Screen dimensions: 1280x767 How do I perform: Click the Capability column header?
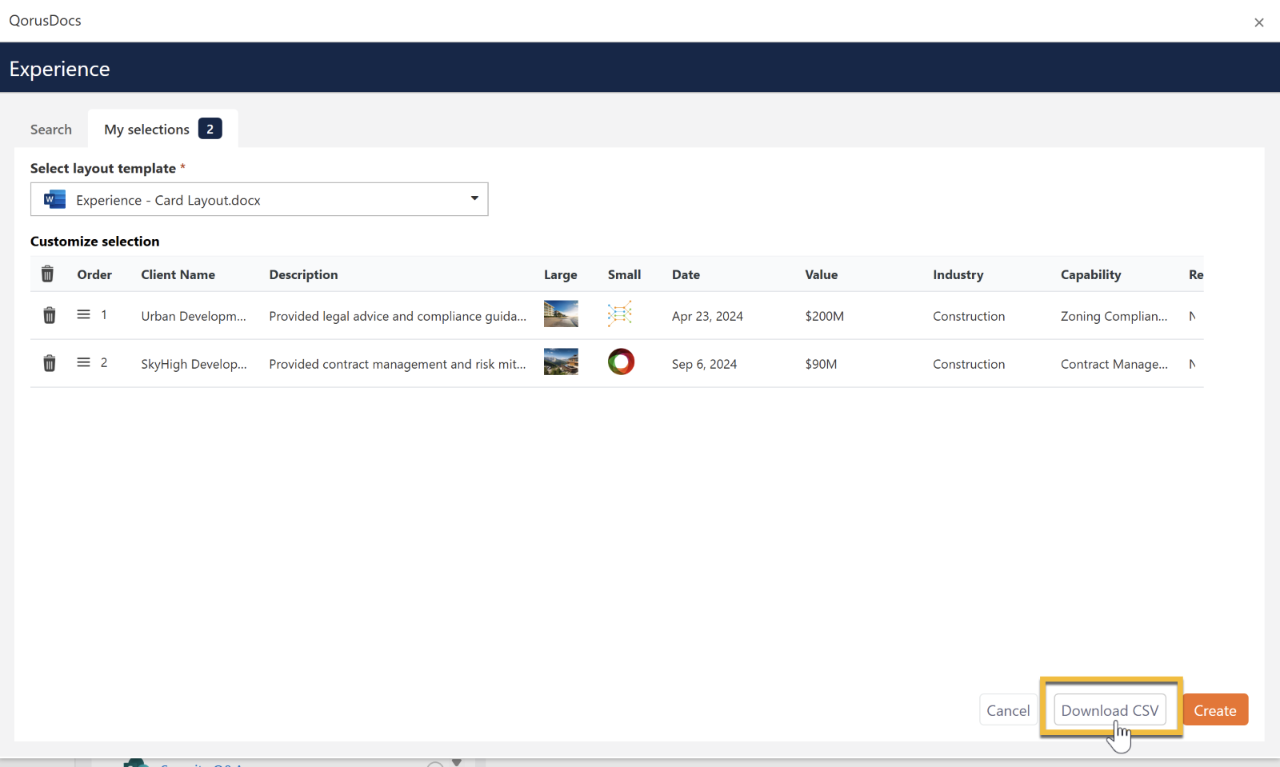click(1090, 274)
